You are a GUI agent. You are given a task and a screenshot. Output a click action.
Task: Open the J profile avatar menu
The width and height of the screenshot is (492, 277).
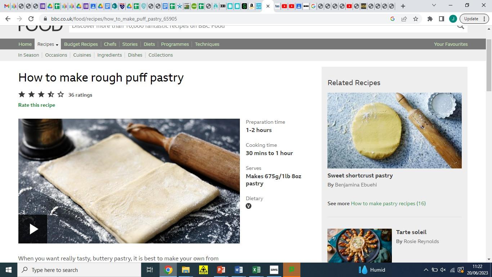(x=453, y=19)
